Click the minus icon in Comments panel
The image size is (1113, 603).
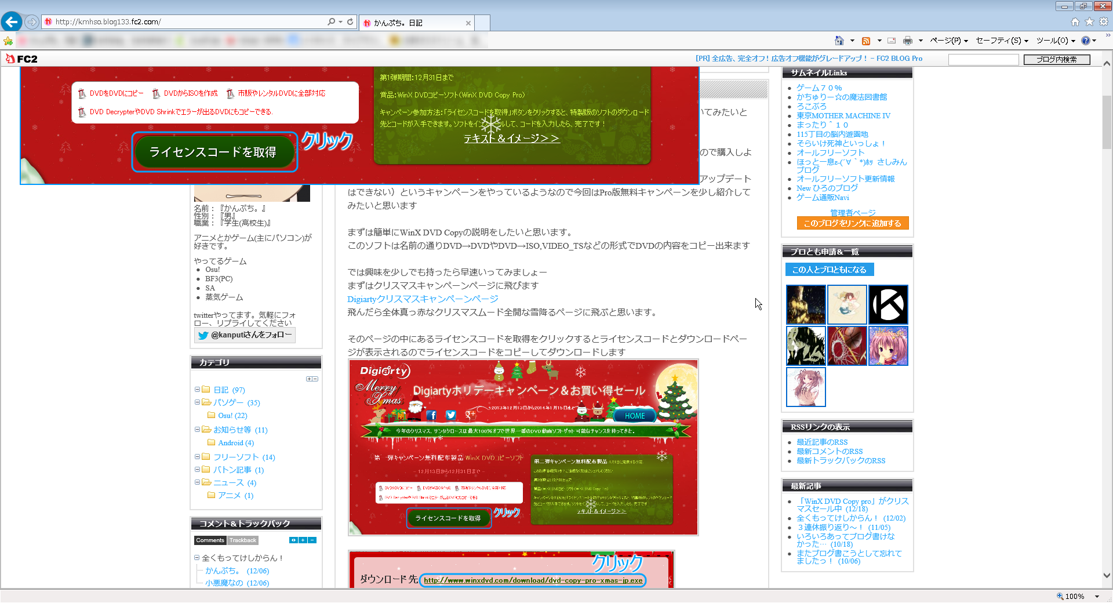[312, 540]
